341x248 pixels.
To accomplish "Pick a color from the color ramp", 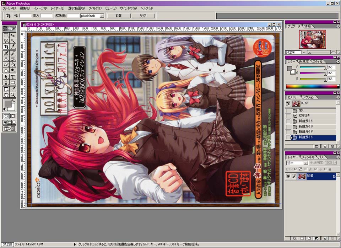I will [x=313, y=86].
